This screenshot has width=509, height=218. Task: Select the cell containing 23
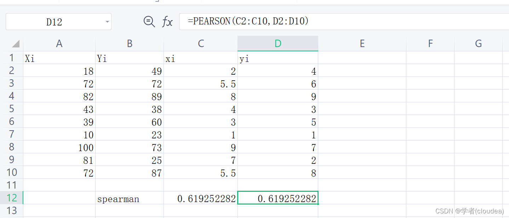pyautogui.click(x=130, y=134)
